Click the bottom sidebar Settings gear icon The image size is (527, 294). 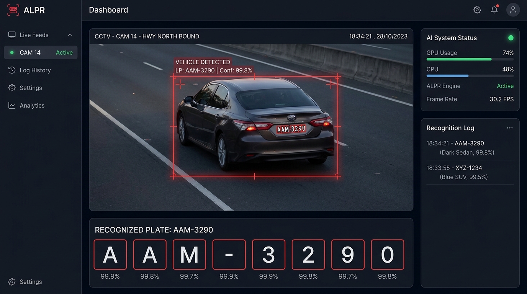tap(12, 282)
